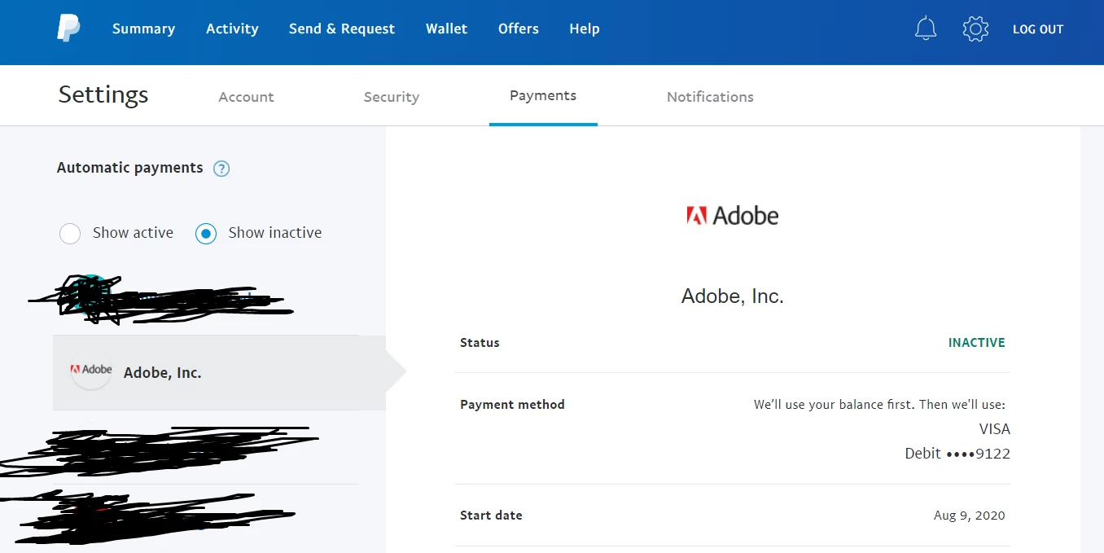Switch to the Payments settings tab
Image resolution: width=1104 pixels, height=553 pixels.
[x=543, y=96]
